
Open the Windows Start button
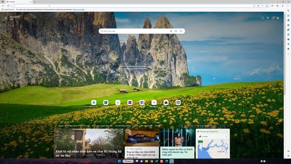pos(119,161)
